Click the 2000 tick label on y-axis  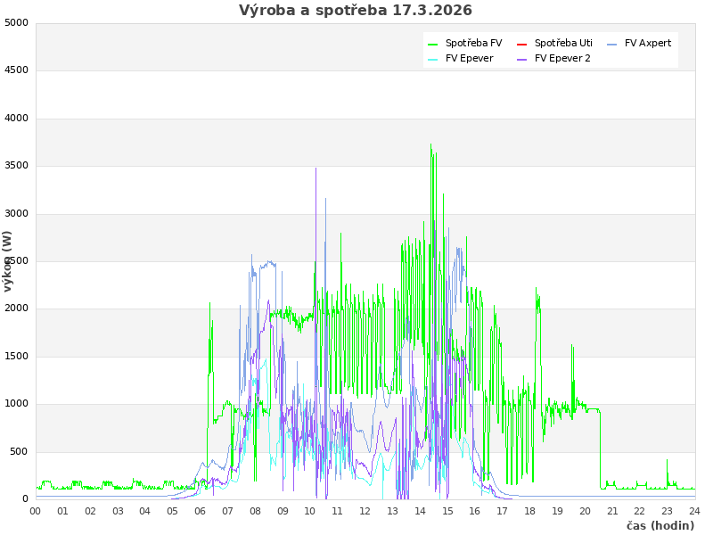pos(16,309)
